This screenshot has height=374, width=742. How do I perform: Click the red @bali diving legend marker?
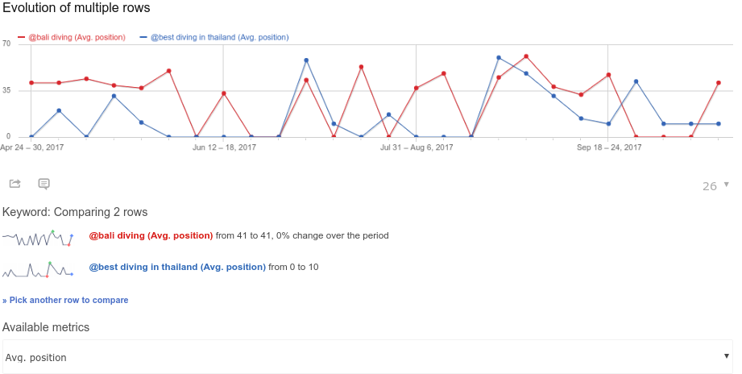[22, 37]
